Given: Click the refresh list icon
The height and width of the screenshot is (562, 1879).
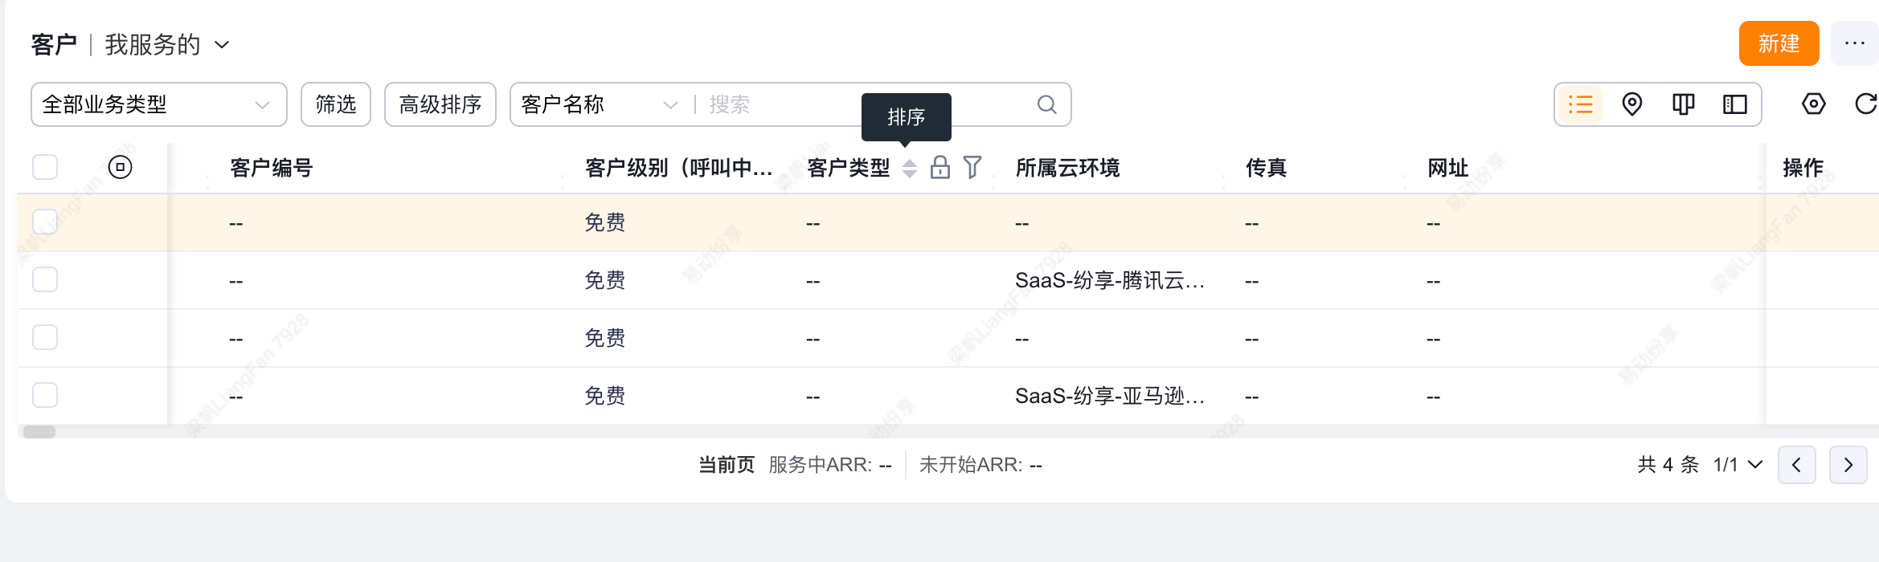Looking at the screenshot, I should click(1865, 104).
